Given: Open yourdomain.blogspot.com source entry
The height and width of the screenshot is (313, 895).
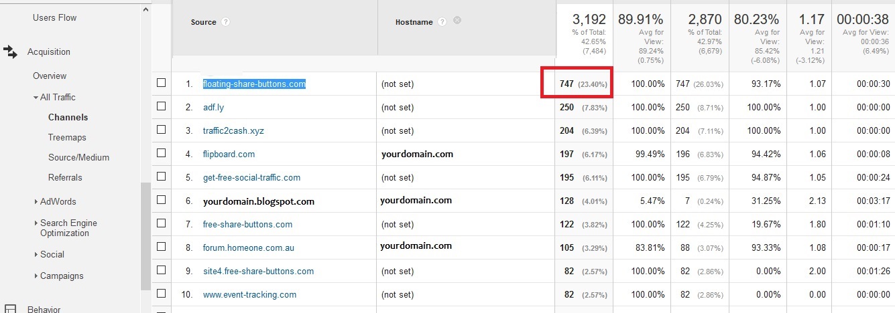Looking at the screenshot, I should (259, 201).
